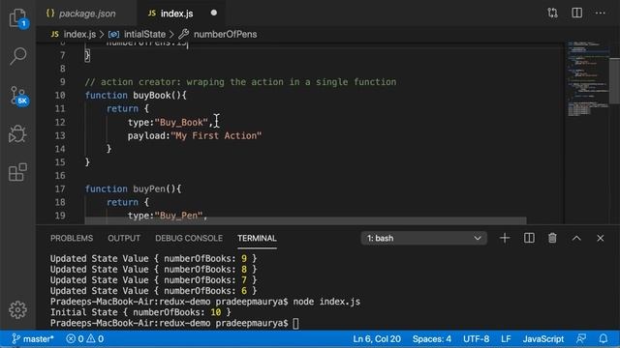Switch to the OUTPUT panel tab
The width and height of the screenshot is (620, 348).
tap(124, 239)
